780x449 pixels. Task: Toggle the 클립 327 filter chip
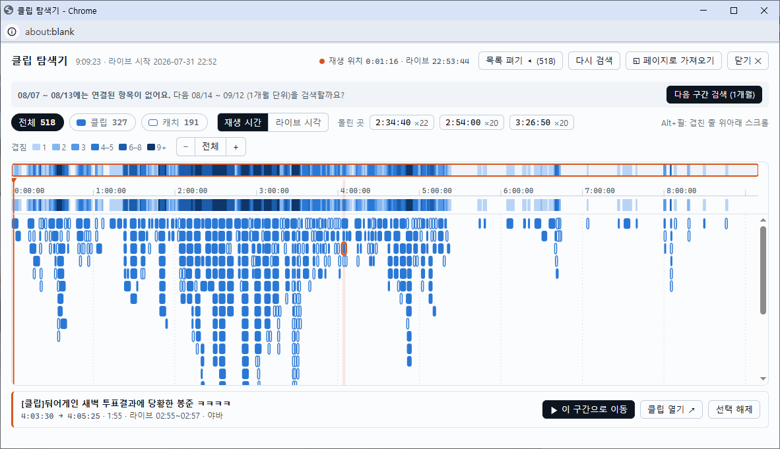[x=102, y=123]
